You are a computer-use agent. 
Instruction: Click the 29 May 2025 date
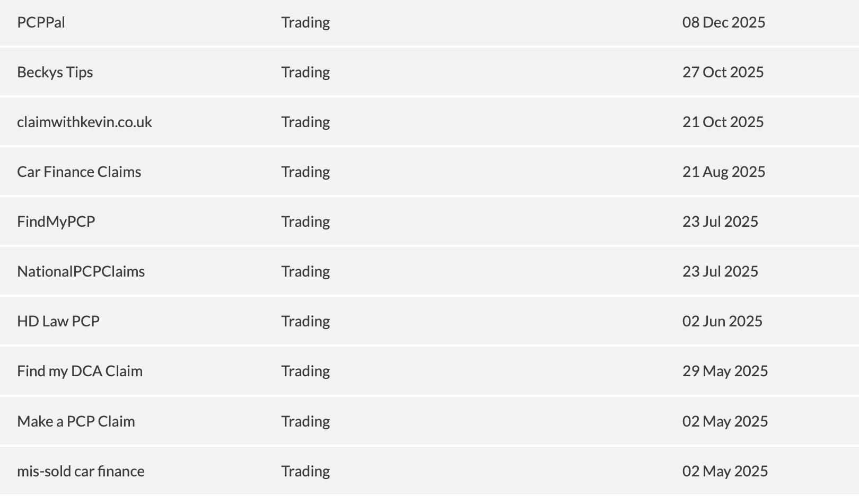tap(725, 371)
